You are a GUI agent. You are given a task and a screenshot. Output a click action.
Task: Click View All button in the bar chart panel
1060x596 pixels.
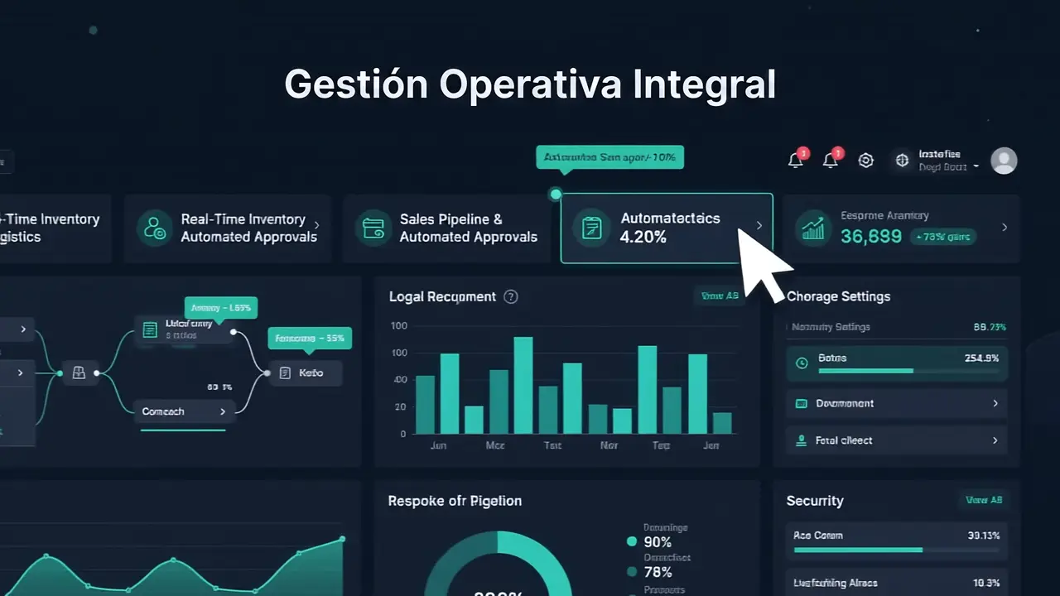pos(719,296)
